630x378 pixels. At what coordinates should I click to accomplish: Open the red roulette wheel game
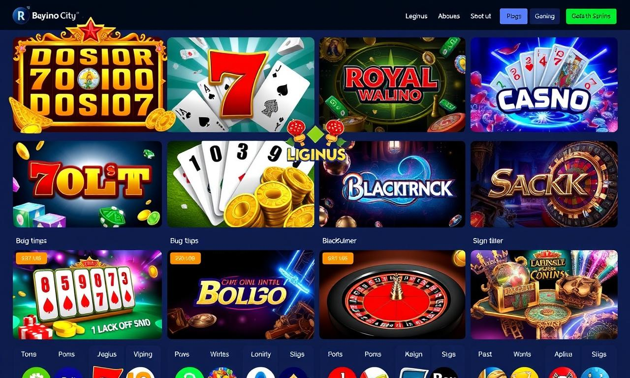[392, 294]
